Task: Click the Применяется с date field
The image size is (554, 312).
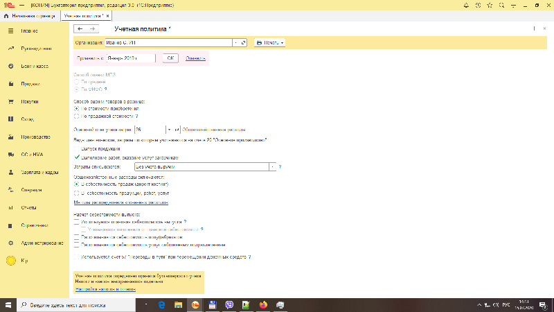Action: click(x=130, y=58)
